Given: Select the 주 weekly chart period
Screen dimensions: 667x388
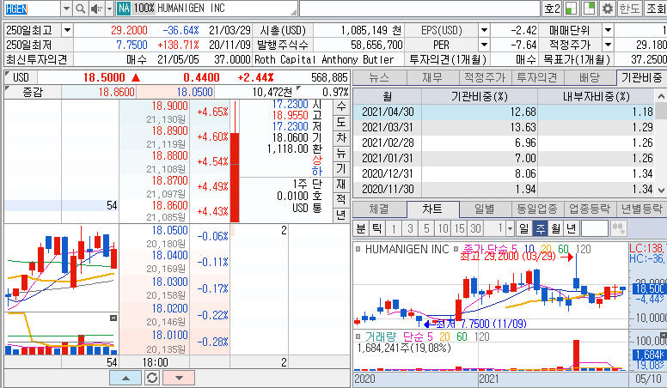Looking at the screenshot, I should 541,228.
